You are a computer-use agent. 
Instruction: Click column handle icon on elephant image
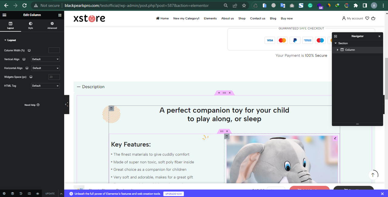[227, 136]
